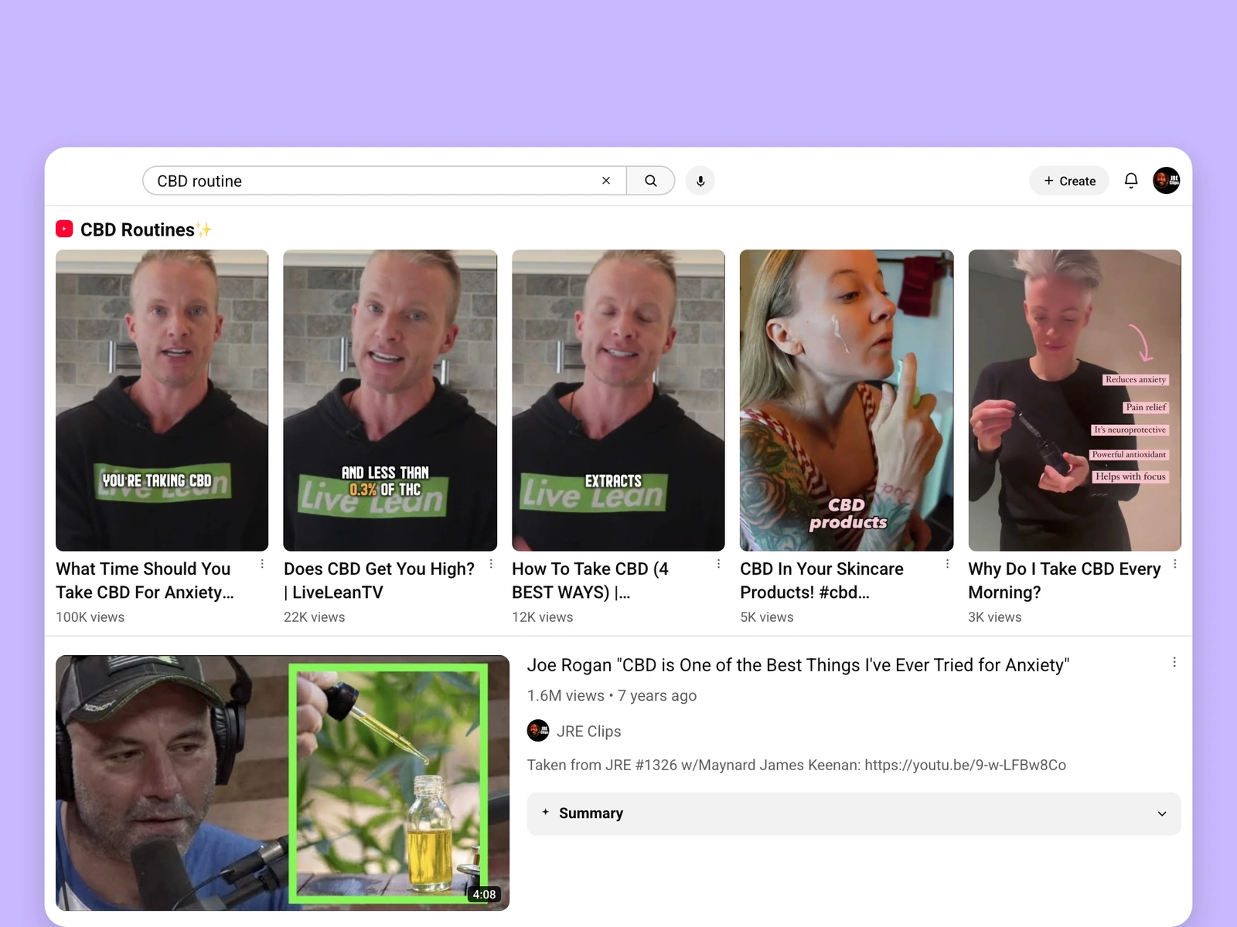Open the 'You're Taking CBD' short thumbnail
Viewport: 1237px width, 927px height.
tap(162, 400)
